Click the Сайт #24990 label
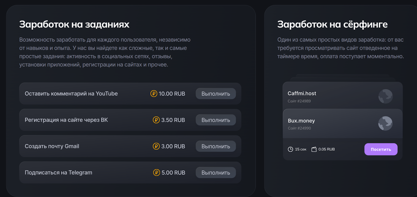Viewport: 417px width, 197px height. click(299, 128)
